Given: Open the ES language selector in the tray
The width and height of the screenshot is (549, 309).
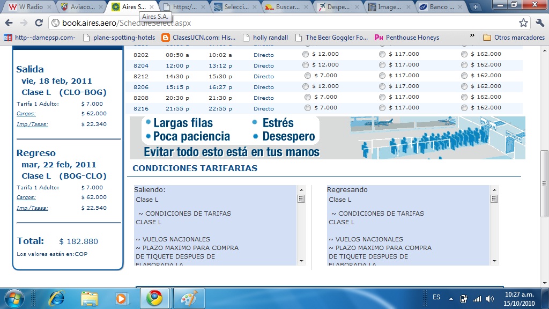Looking at the screenshot, I should click(x=436, y=297).
